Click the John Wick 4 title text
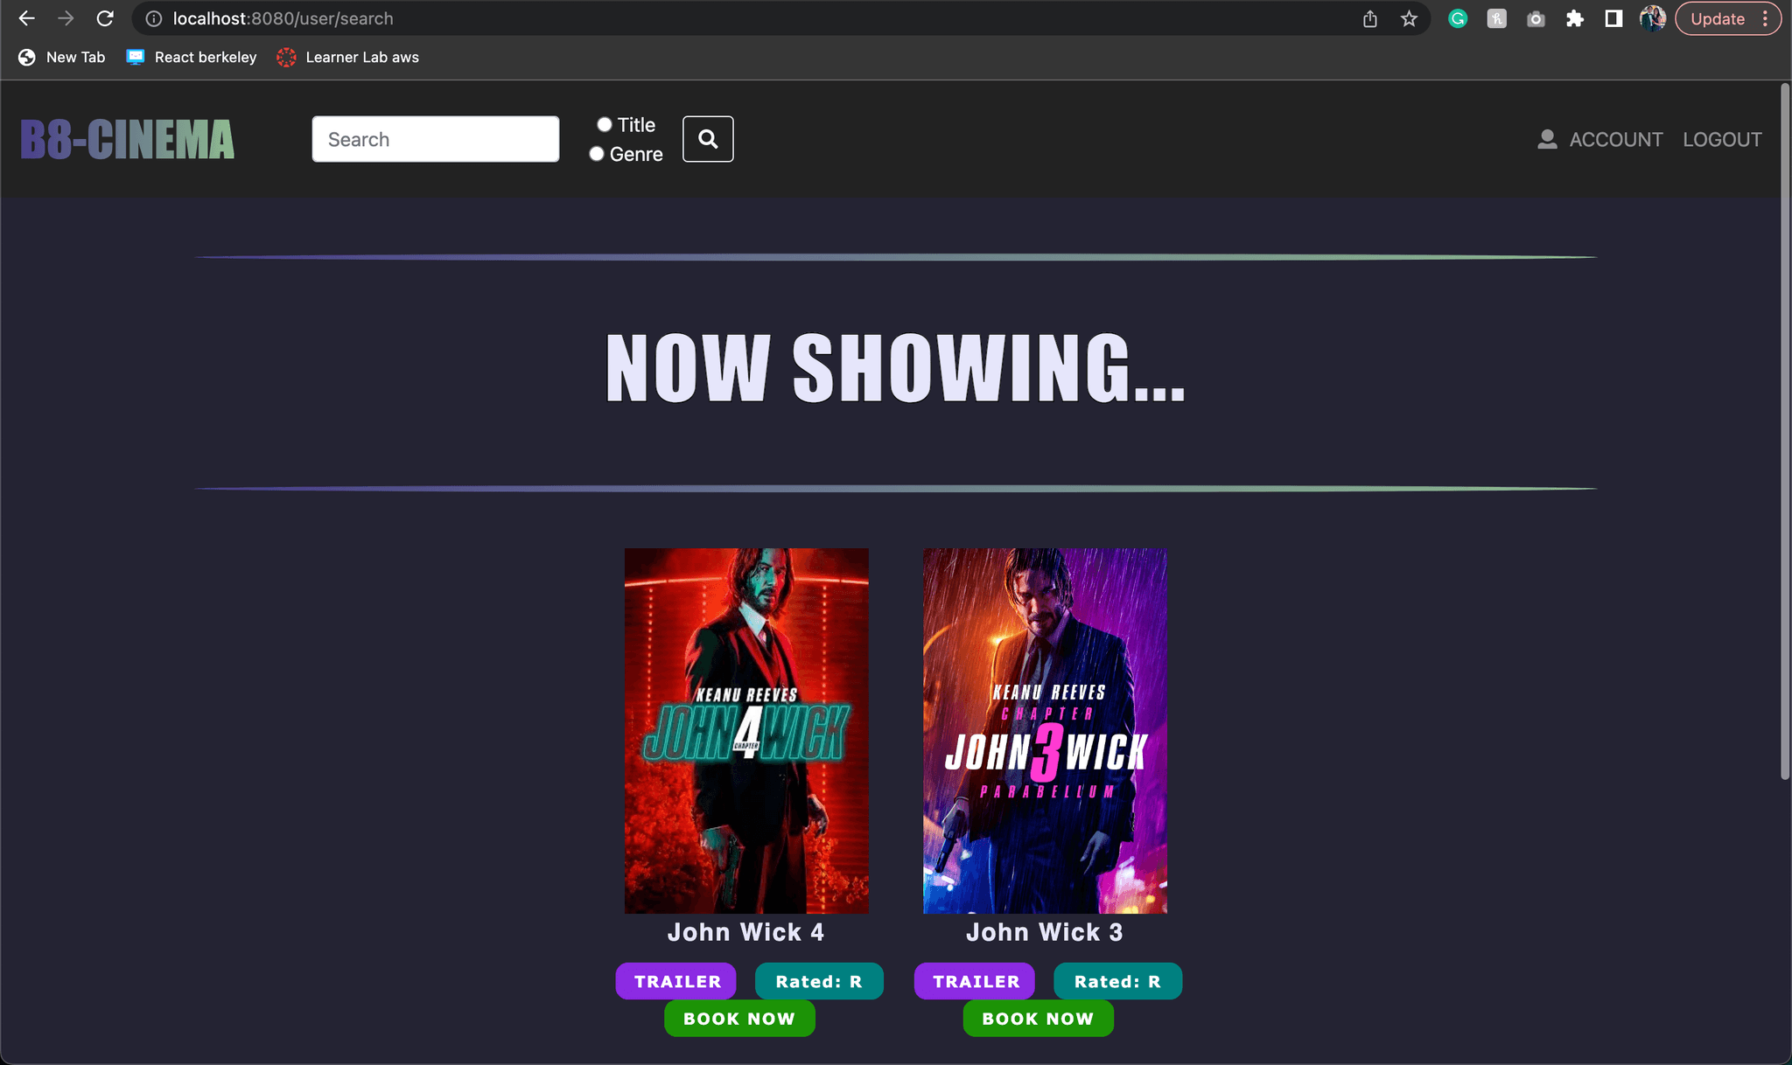This screenshot has height=1065, width=1792. pyautogui.click(x=745, y=932)
